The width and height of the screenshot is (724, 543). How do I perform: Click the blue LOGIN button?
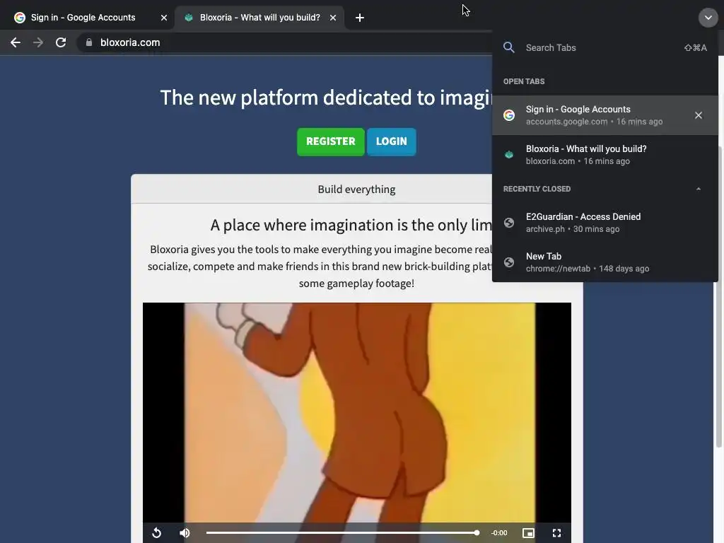(392, 141)
